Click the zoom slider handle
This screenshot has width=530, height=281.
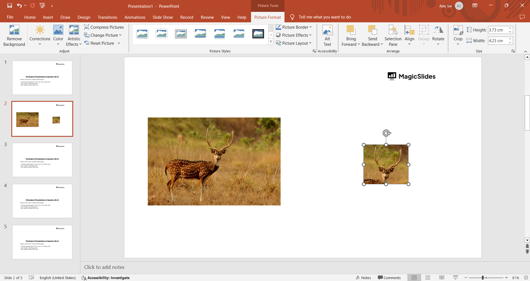(x=483, y=278)
